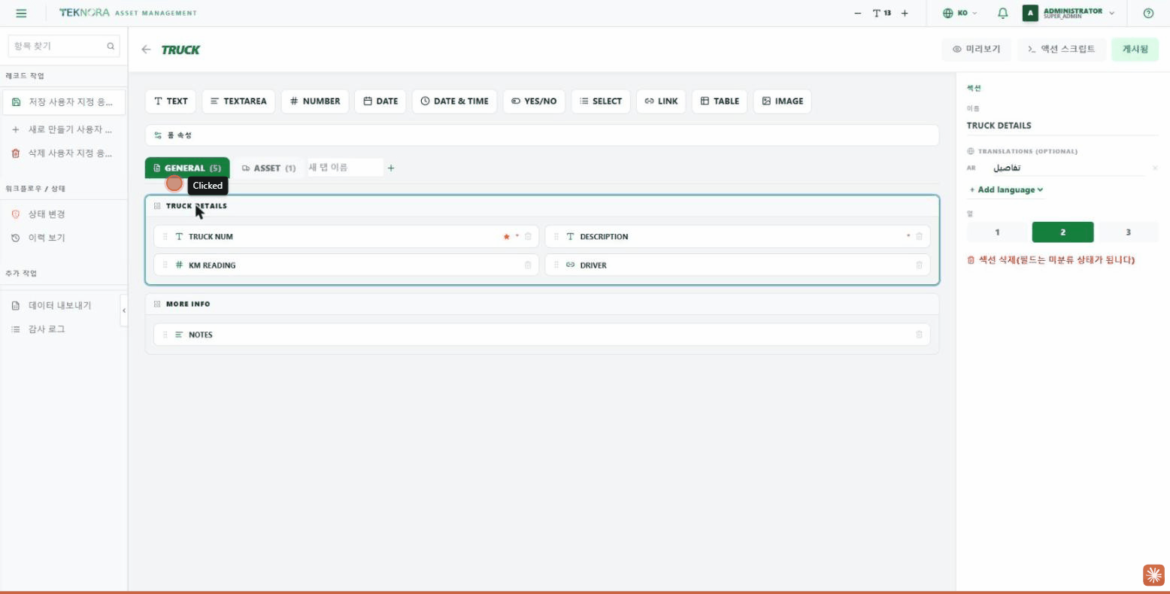Switch to the ASSET tab
Viewport: 1170px width, 594px height.
click(x=268, y=168)
